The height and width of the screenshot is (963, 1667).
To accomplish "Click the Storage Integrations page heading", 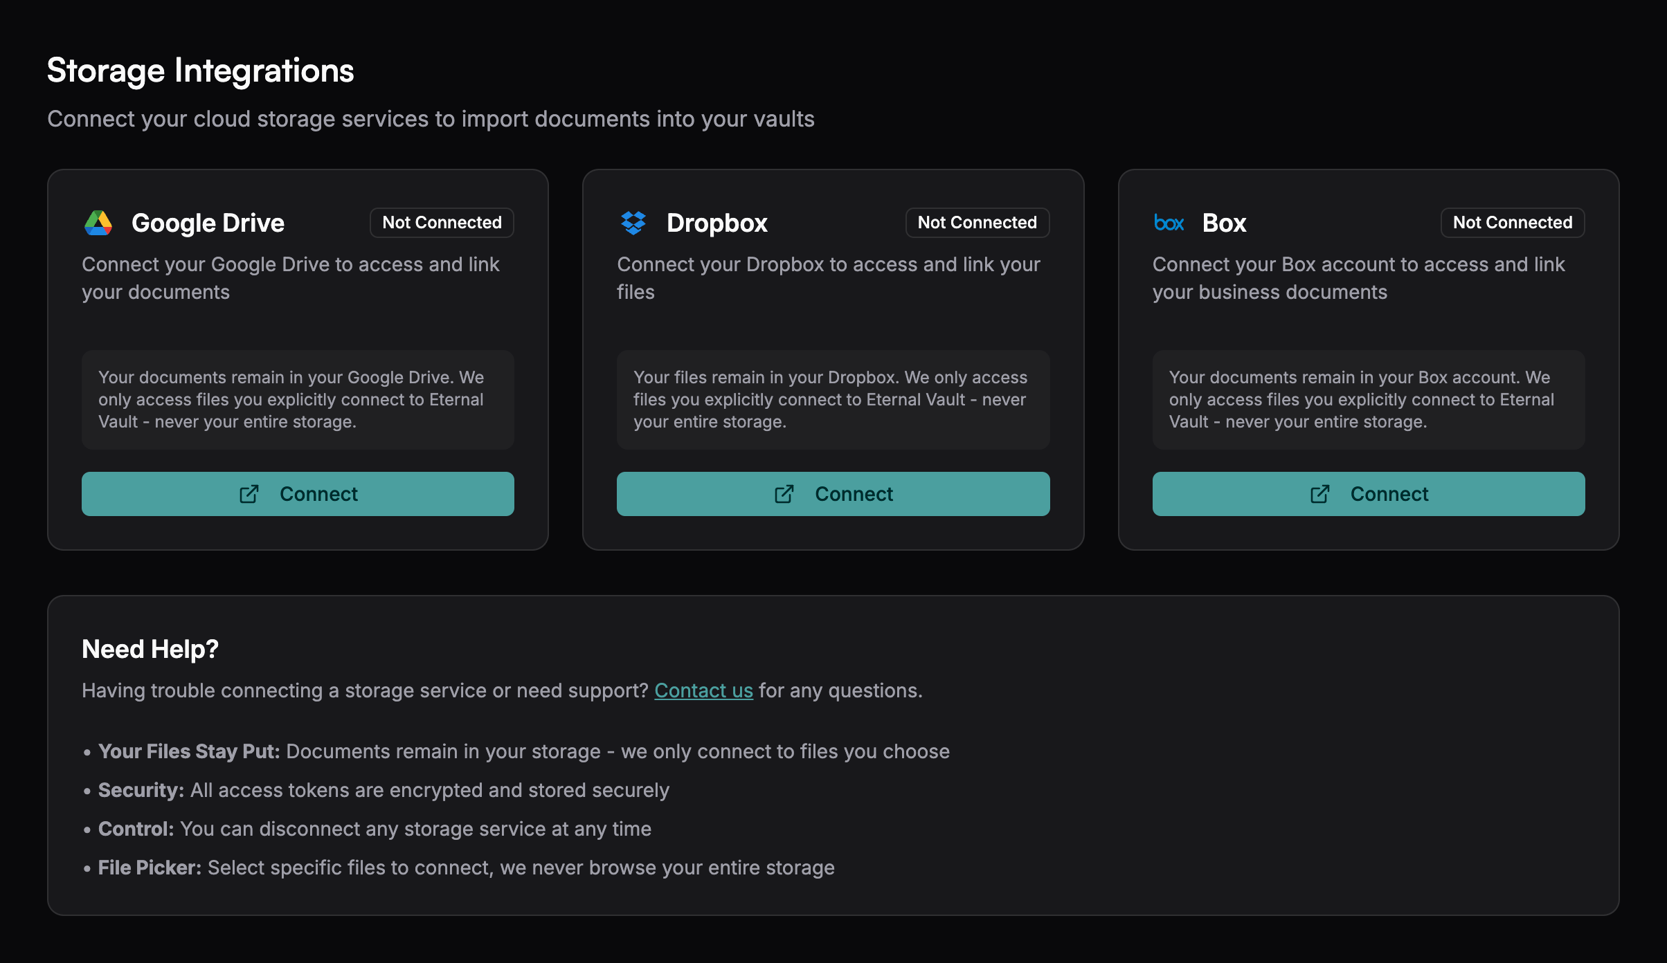I will click(201, 71).
